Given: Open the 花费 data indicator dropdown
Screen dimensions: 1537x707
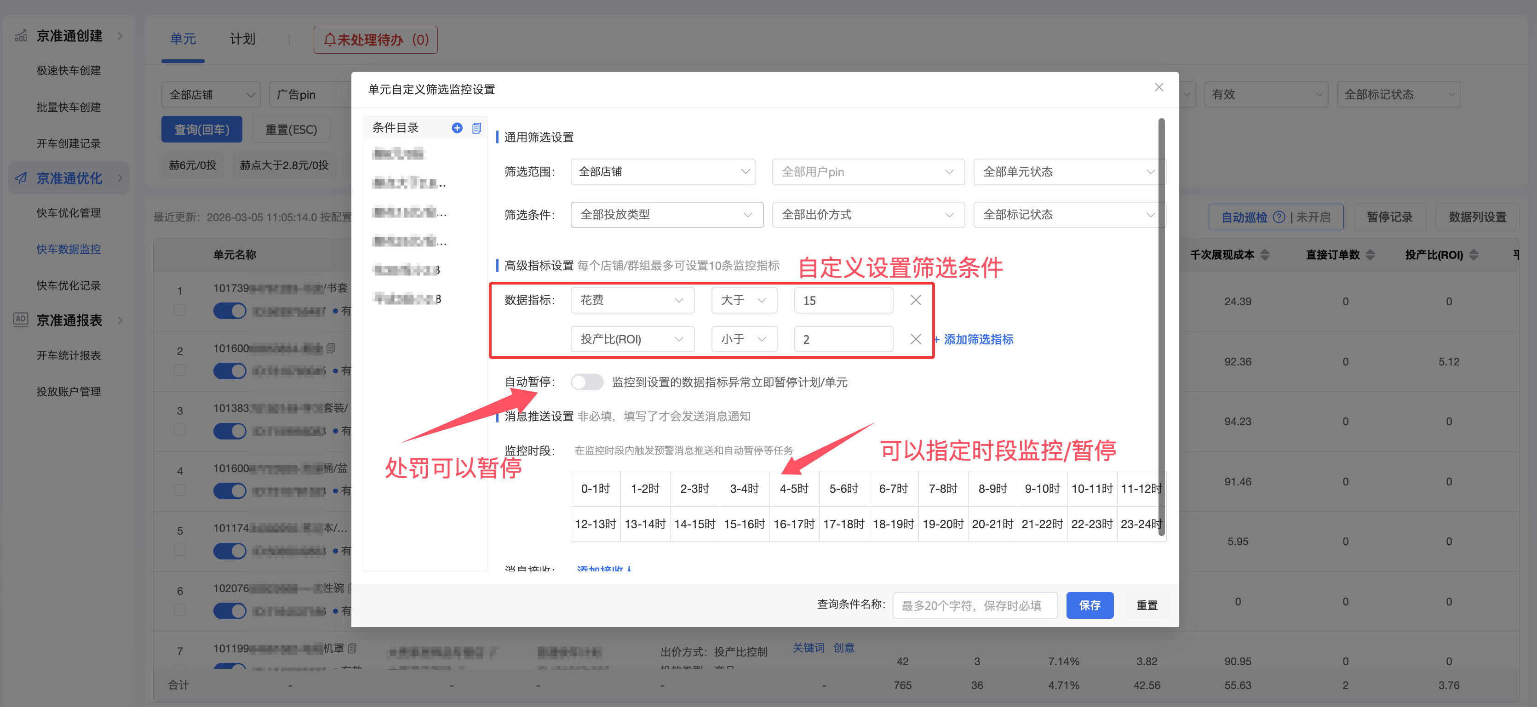Looking at the screenshot, I should [632, 300].
